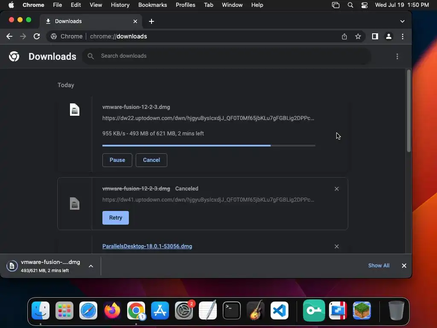The height and width of the screenshot is (328, 437).
Task: Click the Stage Manager icon in the menu bar
Action: (x=335, y=5)
